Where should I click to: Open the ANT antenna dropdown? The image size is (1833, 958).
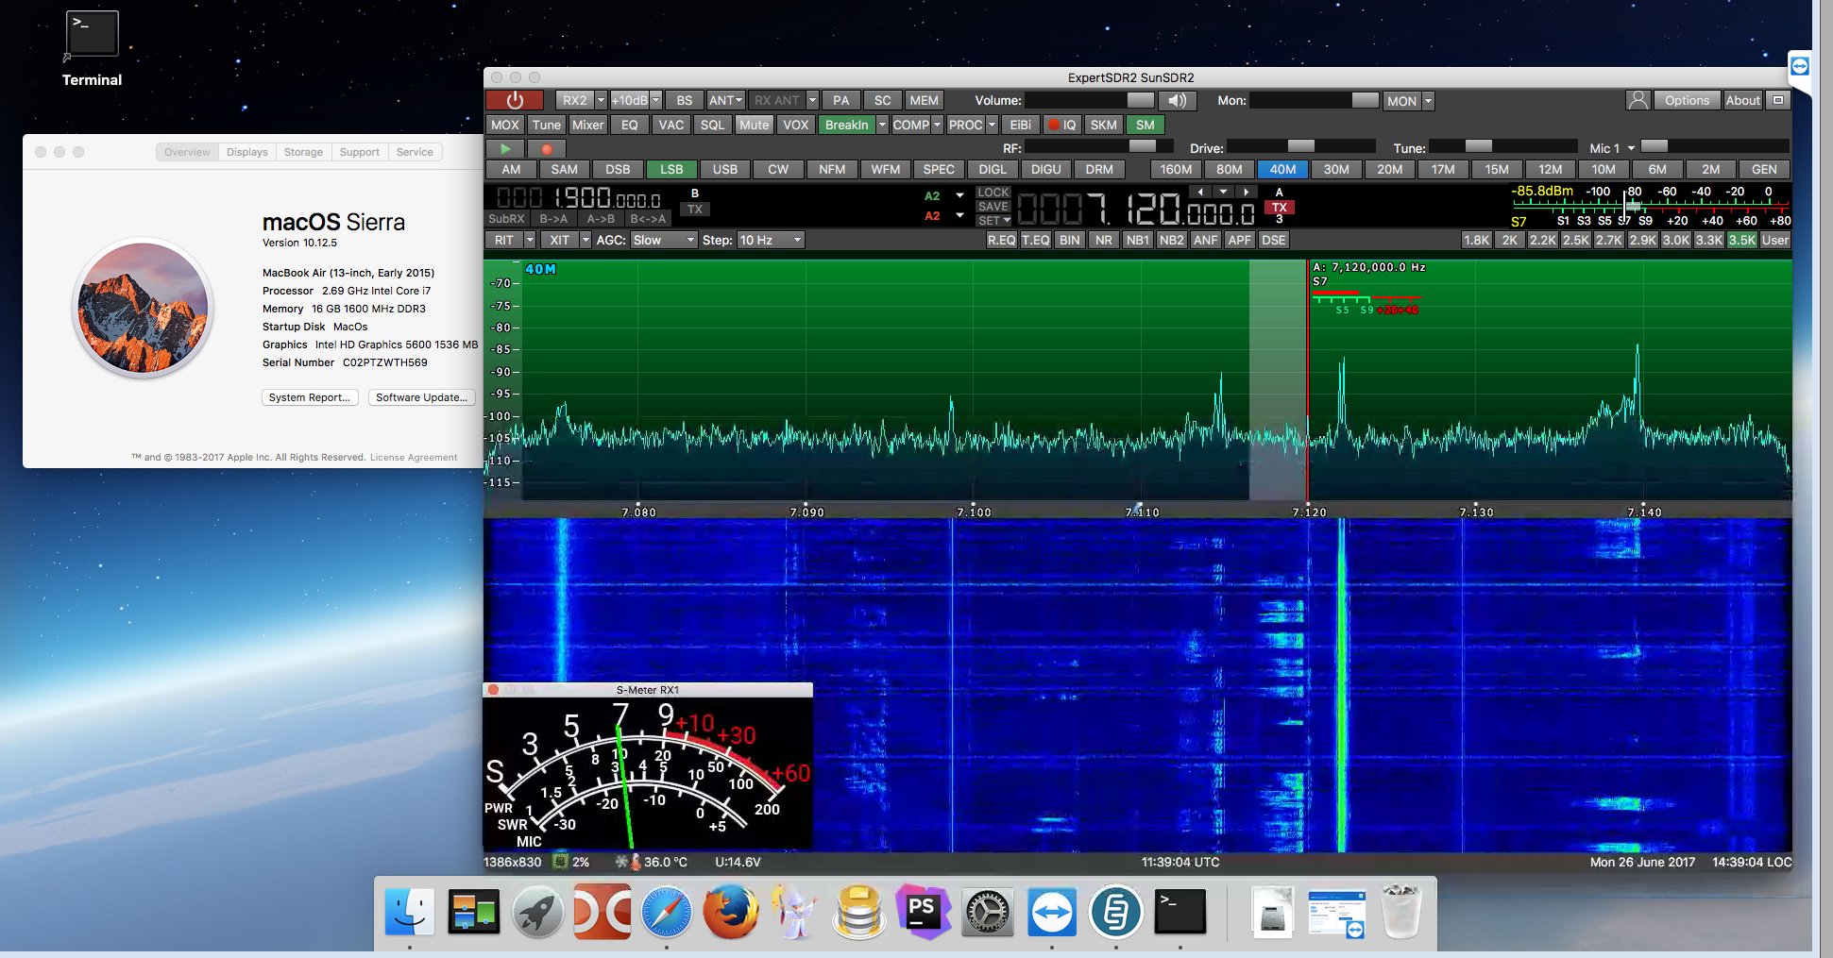pos(739,100)
